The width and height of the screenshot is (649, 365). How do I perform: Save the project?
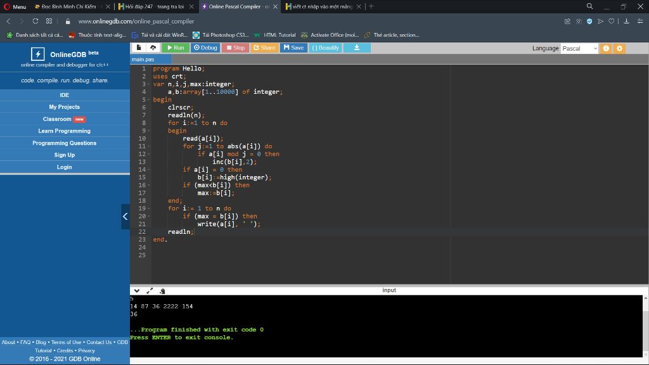coord(294,48)
